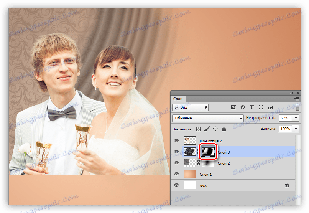Viewport: 309px width, 213px height.
Task: Select the Слой 3 layer image thumbnail
Action: click(x=189, y=152)
